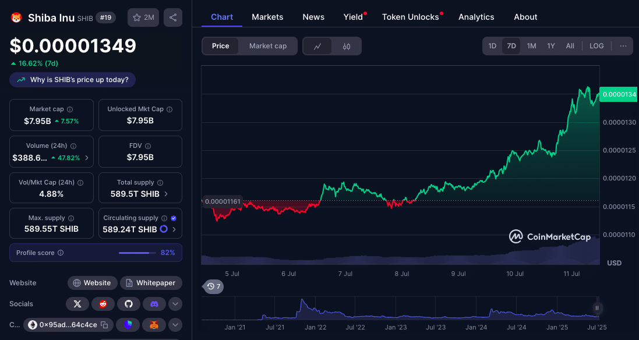
Task: Click the MetaMask fox icon
Action: (x=154, y=324)
